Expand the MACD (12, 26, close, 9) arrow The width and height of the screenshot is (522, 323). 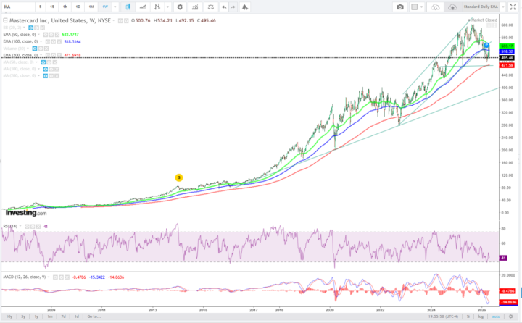click(49, 277)
